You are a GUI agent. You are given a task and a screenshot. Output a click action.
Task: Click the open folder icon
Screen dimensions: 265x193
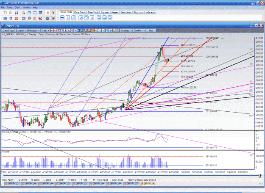coord(11,13)
